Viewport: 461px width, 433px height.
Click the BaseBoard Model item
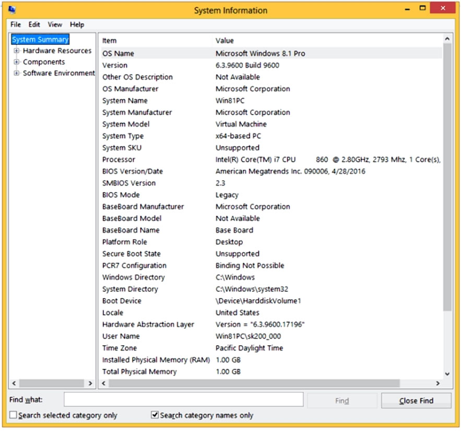132,218
